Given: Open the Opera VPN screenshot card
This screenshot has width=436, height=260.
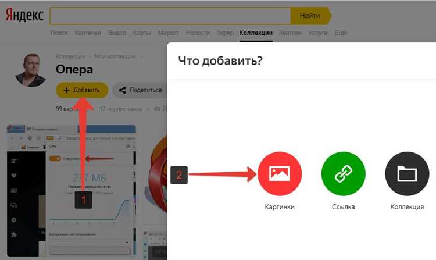Looking at the screenshot, I should click(x=71, y=190).
